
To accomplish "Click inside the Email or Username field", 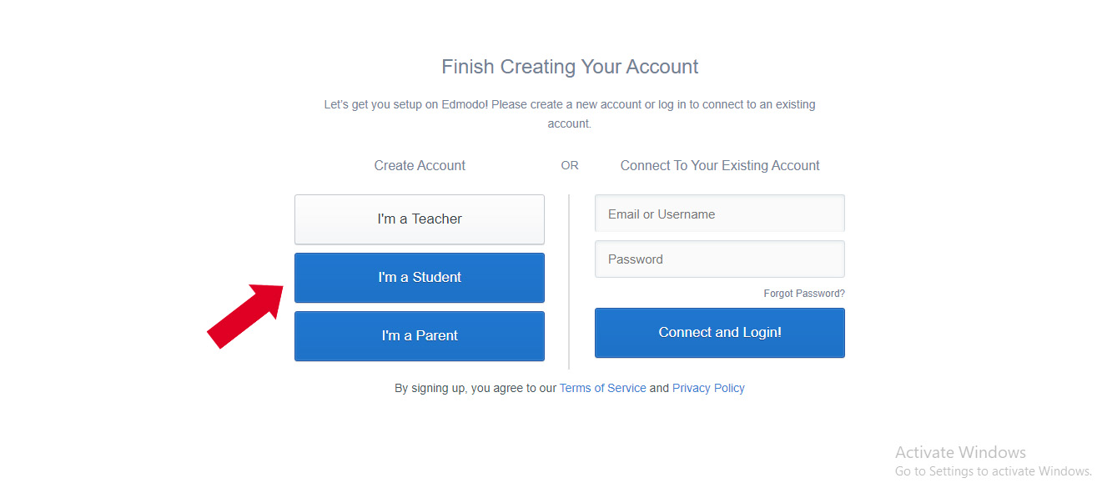I will point(719,213).
